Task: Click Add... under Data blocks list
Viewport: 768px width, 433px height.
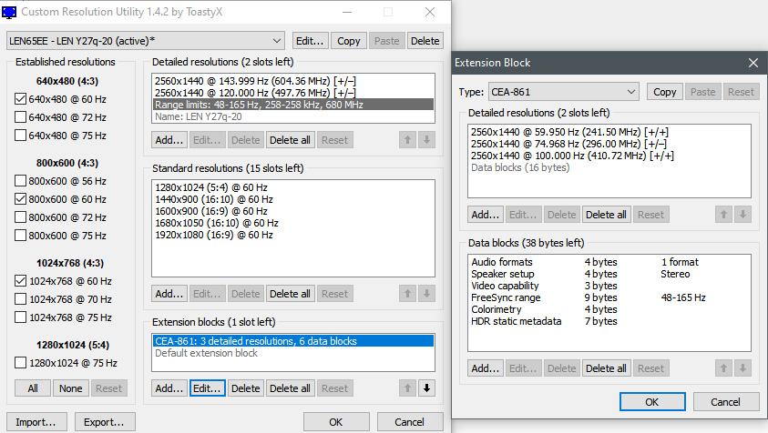Action: [x=485, y=368]
